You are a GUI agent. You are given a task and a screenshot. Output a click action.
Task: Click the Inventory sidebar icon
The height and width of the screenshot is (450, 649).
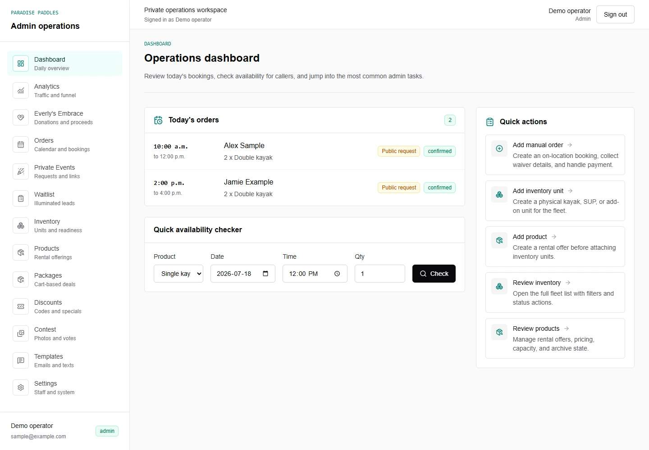point(21,225)
